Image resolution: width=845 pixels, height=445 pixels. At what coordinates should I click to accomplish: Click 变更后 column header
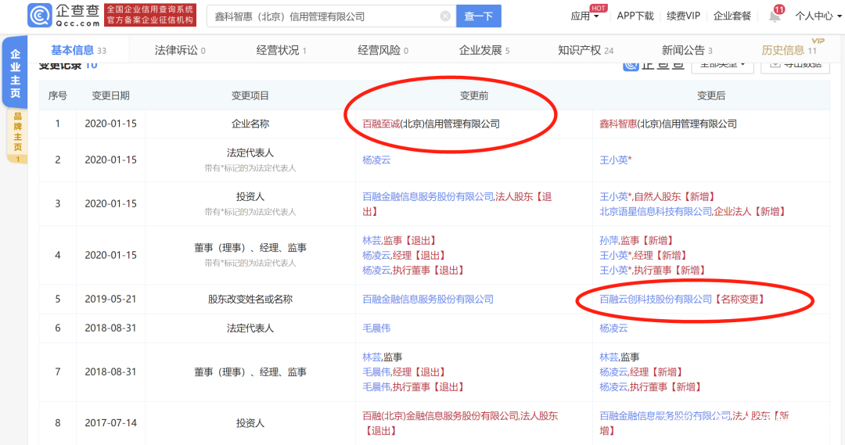710,95
